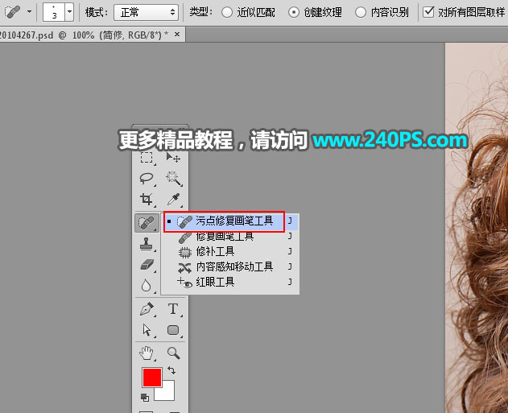Select the Move tool

[173, 158]
